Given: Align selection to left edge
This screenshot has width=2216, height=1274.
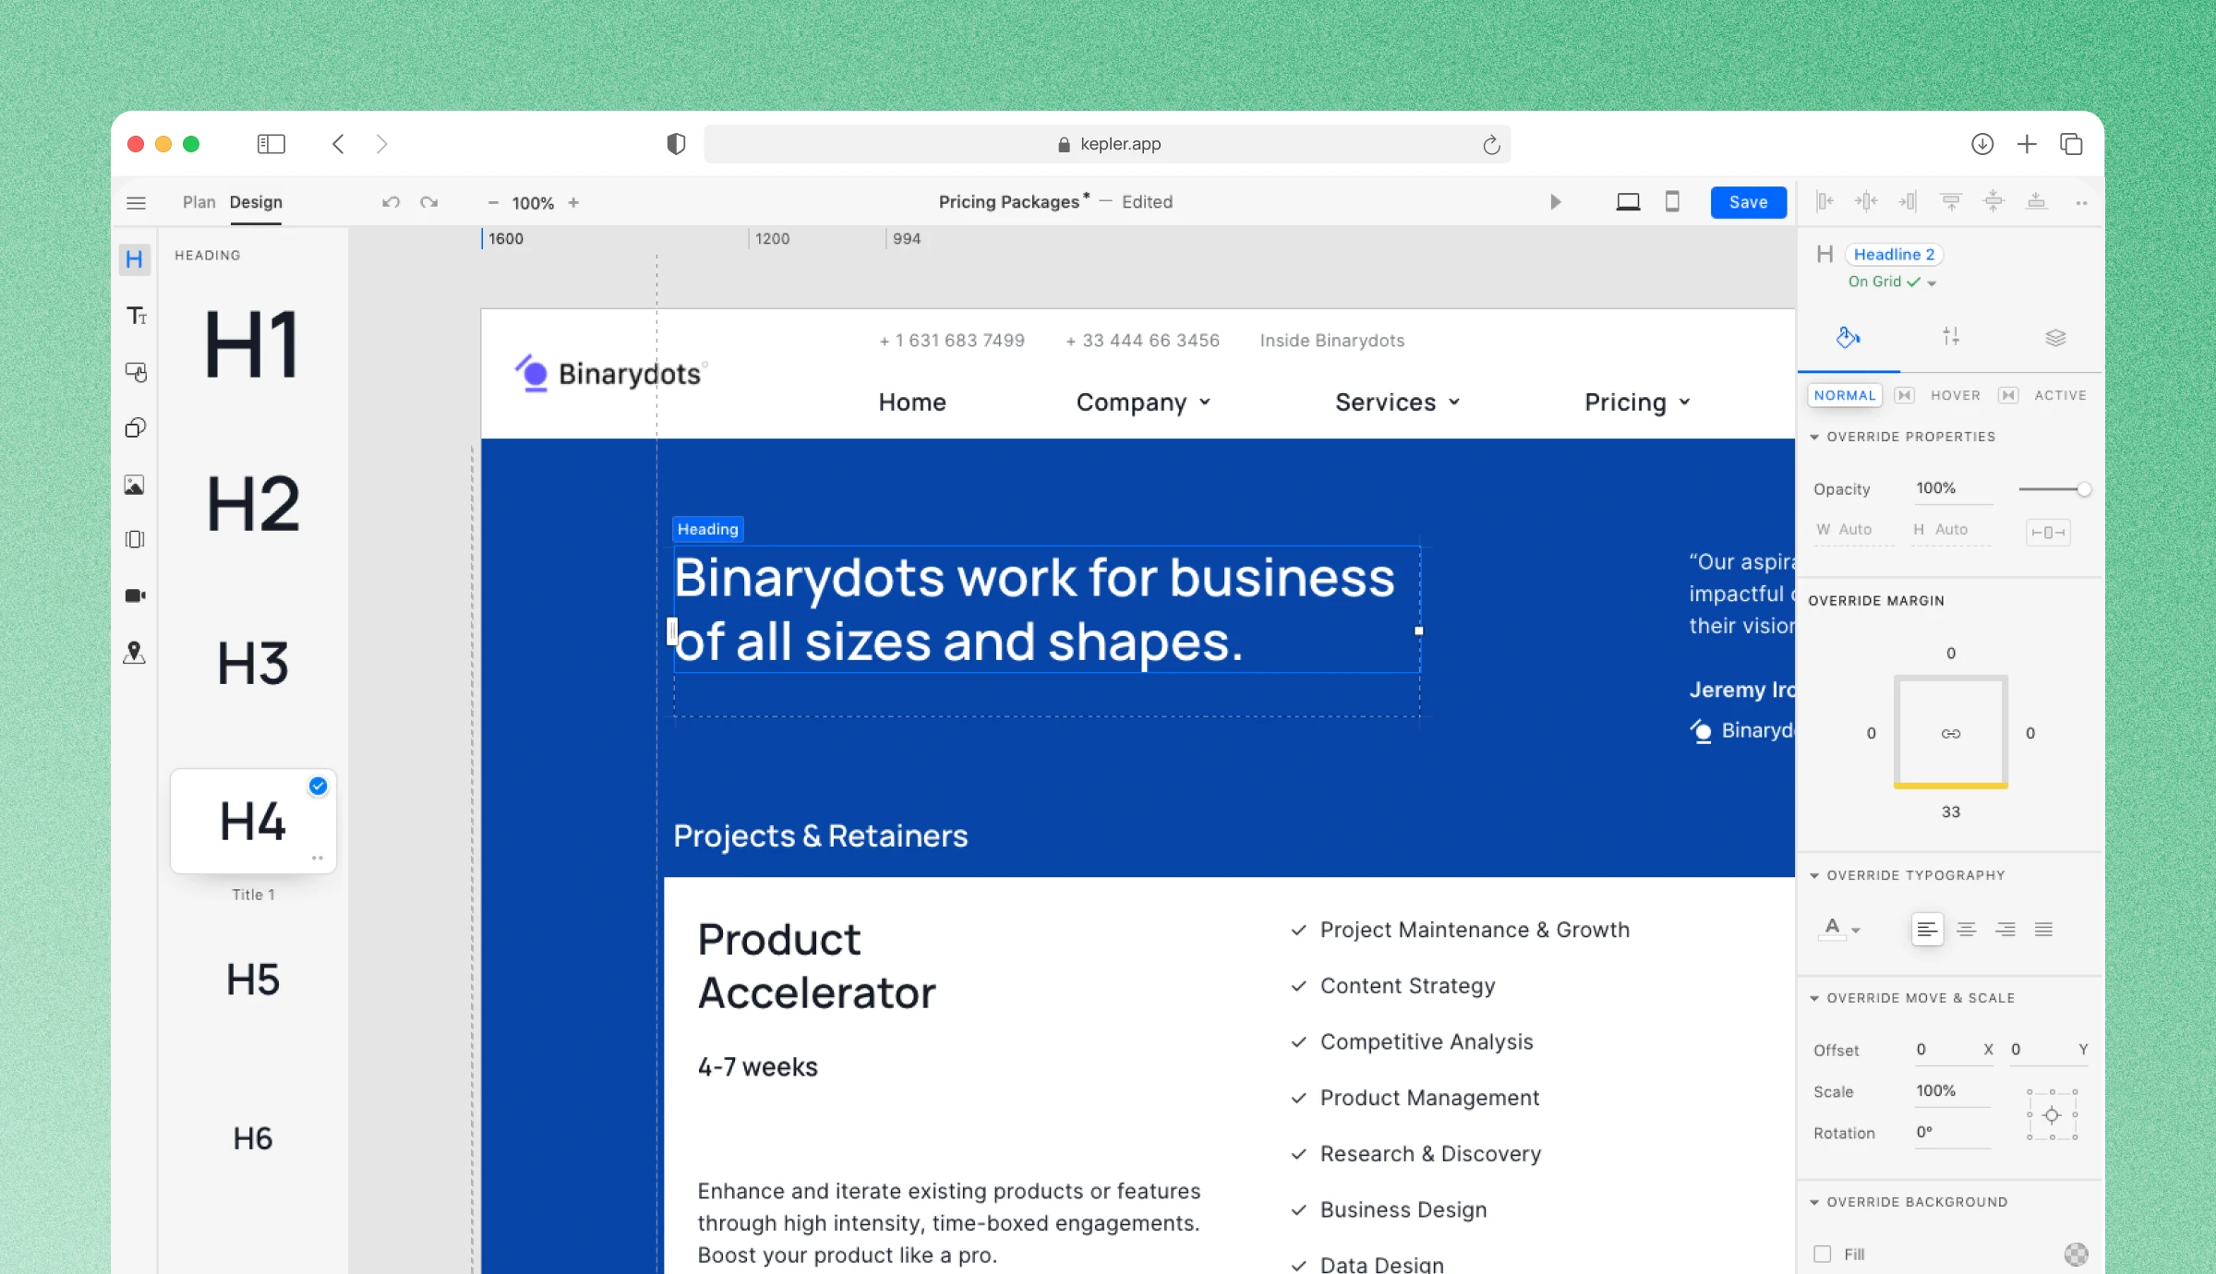Looking at the screenshot, I should 1825,201.
